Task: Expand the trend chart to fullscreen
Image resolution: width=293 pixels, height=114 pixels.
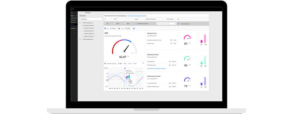Action: [x=143, y=63]
